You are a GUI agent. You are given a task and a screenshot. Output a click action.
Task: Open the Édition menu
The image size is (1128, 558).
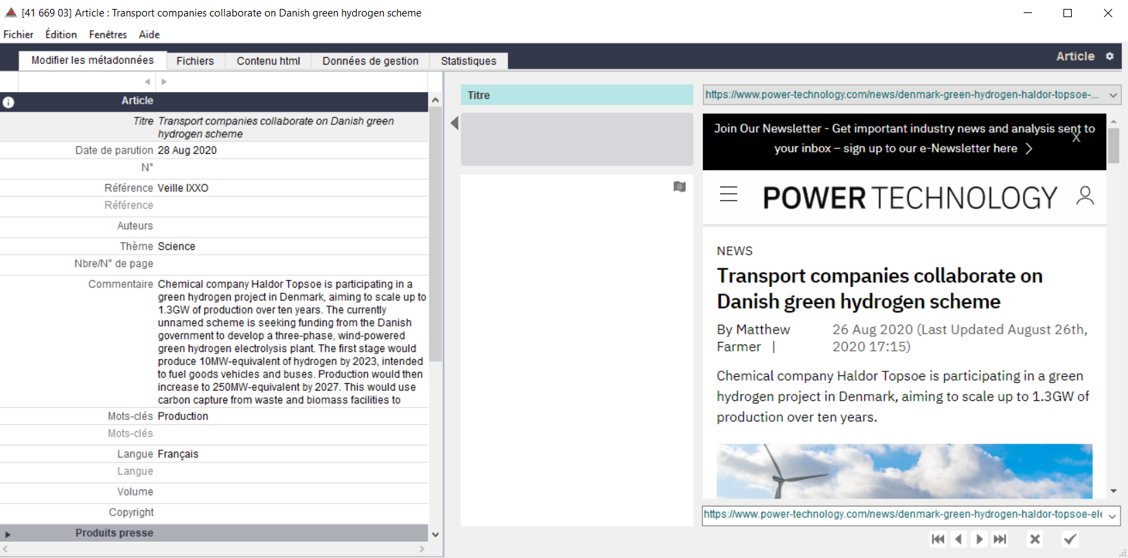click(61, 34)
